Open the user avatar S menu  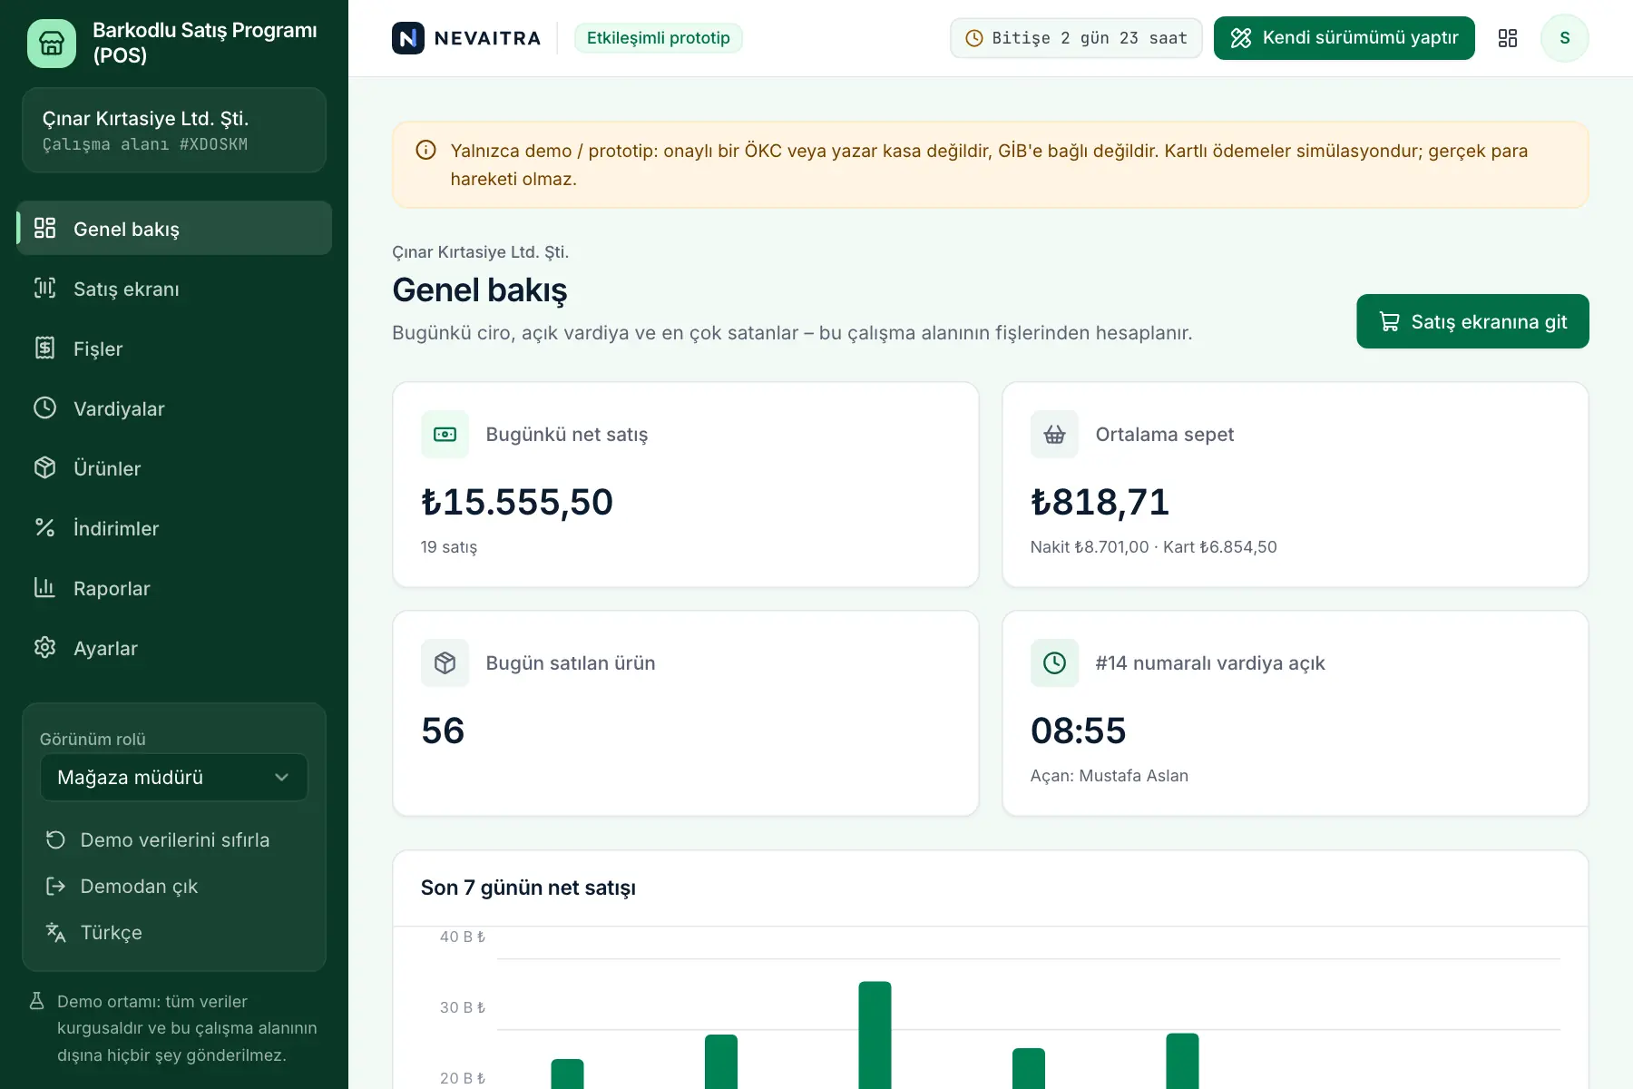1565,38
